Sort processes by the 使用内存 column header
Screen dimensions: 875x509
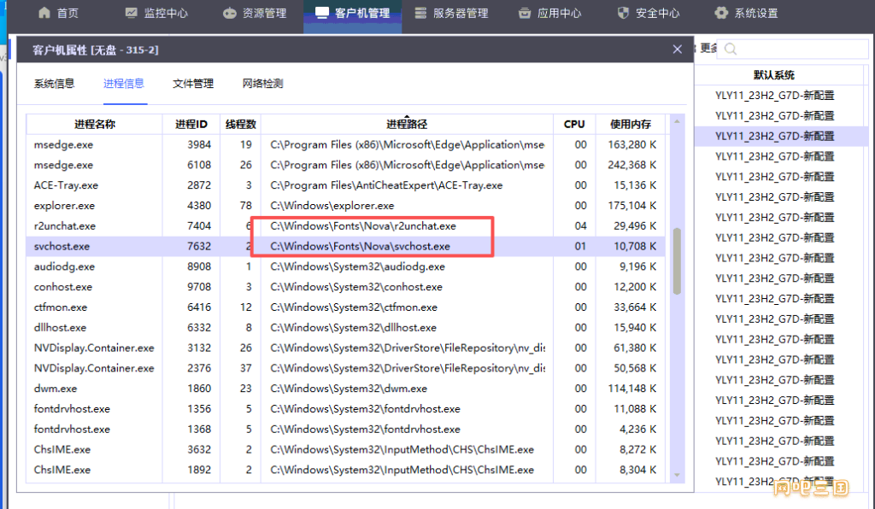click(631, 125)
